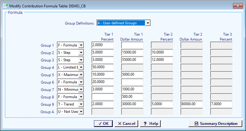Click Group 3 Tier 2 Percent field 12.0000
This screenshot has height=131, width=246.
[162, 60]
